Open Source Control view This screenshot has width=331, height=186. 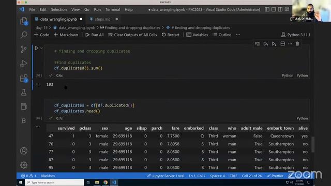point(24,50)
